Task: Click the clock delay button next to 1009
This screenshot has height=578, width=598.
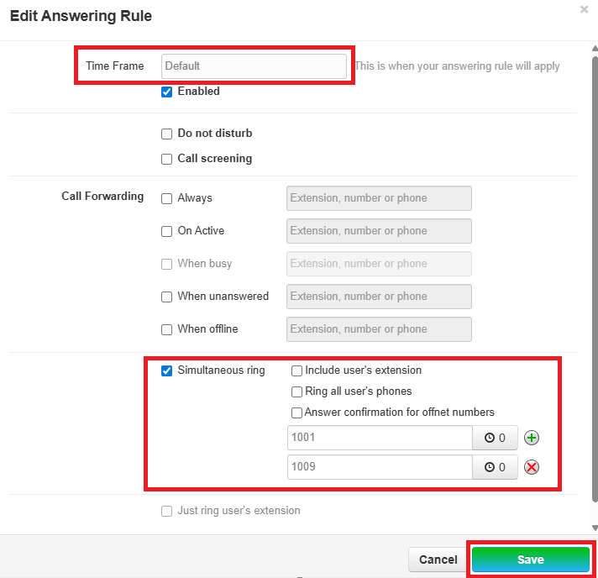Action: [x=496, y=467]
